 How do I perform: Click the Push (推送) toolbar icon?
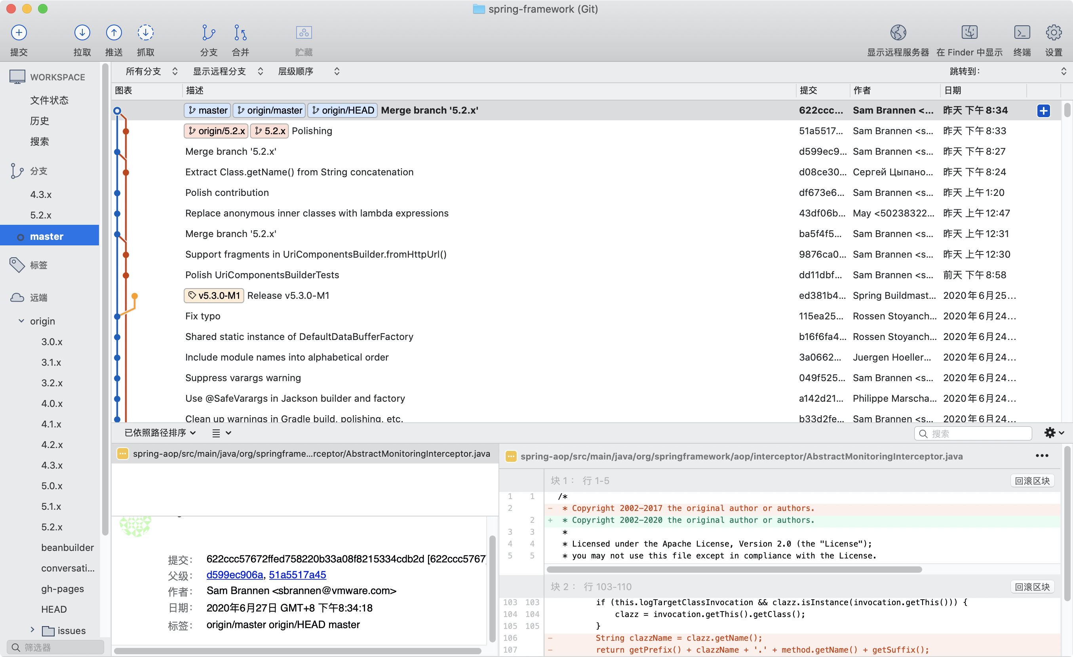point(114,33)
